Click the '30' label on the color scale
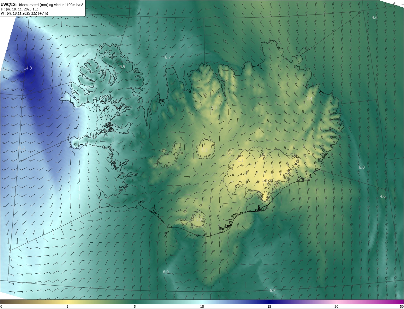The height and width of the screenshot is (309, 404). pyautogui.click(x=336, y=306)
